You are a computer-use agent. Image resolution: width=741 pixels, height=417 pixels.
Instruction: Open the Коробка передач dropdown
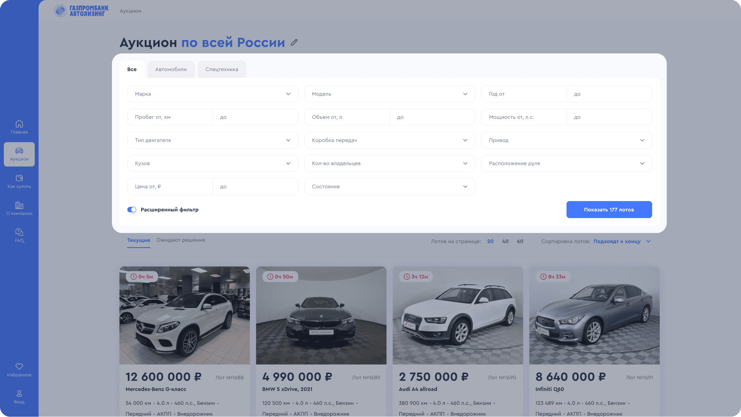390,140
